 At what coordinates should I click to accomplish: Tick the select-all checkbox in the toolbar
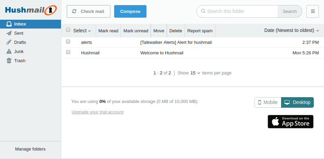point(68,30)
